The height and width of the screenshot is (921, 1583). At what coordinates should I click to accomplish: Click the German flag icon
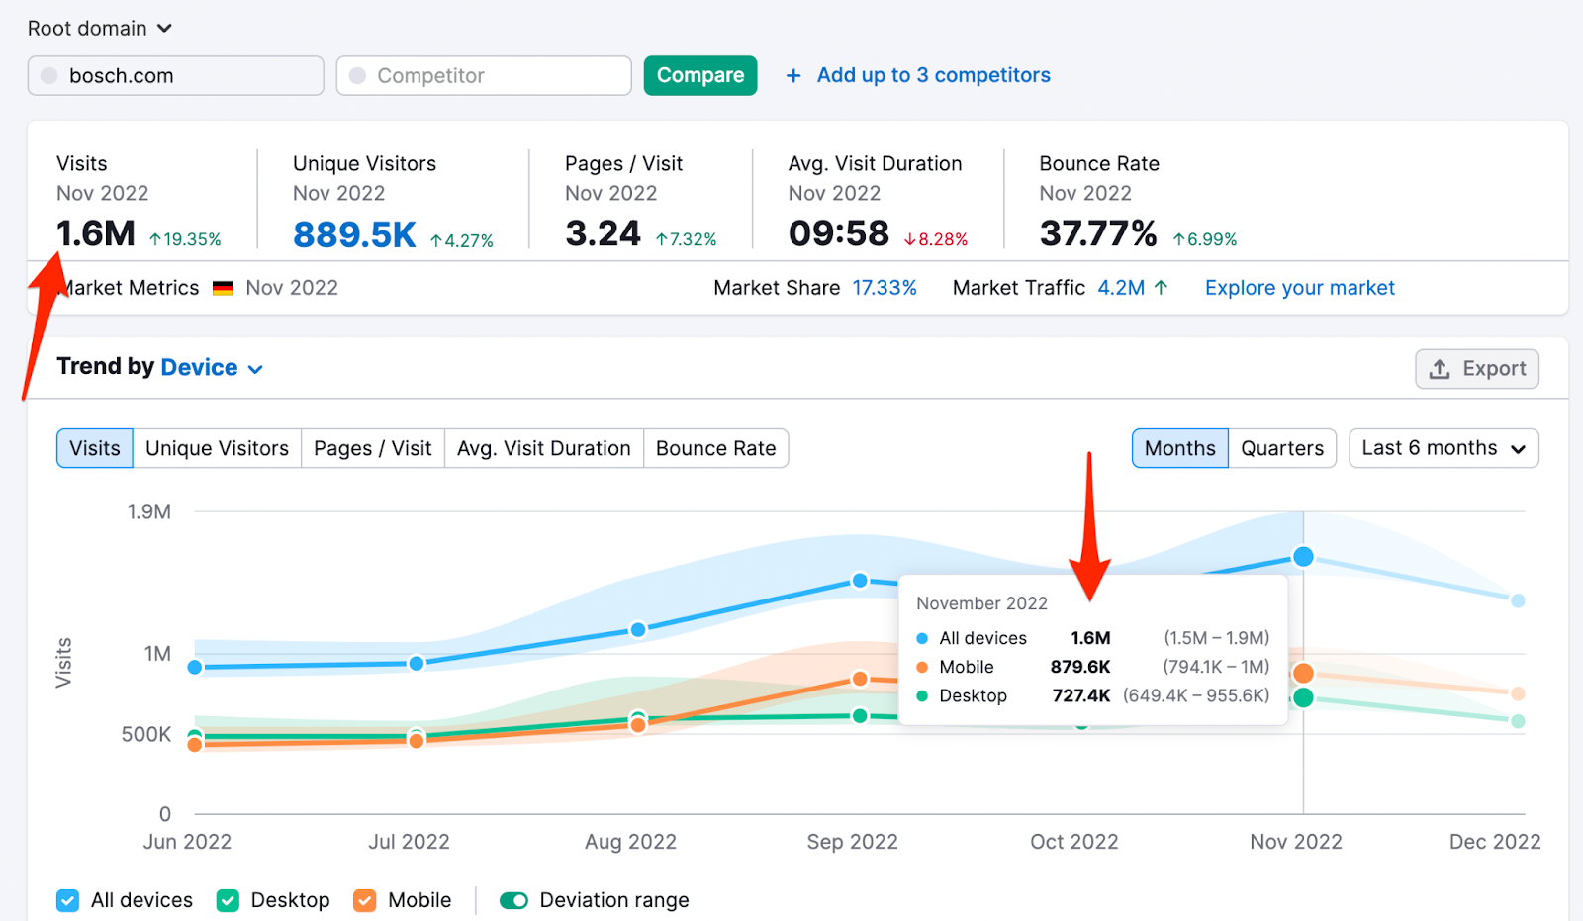click(x=223, y=288)
